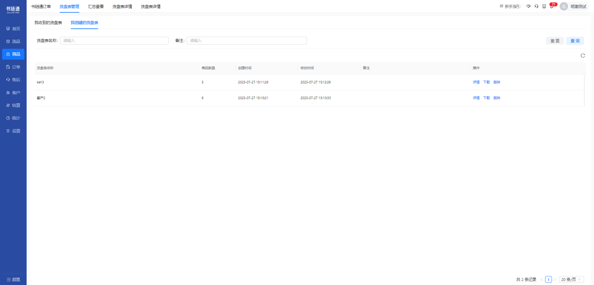This screenshot has height=285, width=594.
Task: Switch to 汇总查看 tab
Action: [96, 6]
